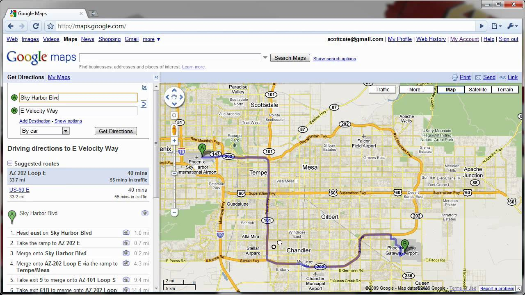The width and height of the screenshot is (525, 295).
Task: Pan the map left with arrow control
Action: click(167, 97)
